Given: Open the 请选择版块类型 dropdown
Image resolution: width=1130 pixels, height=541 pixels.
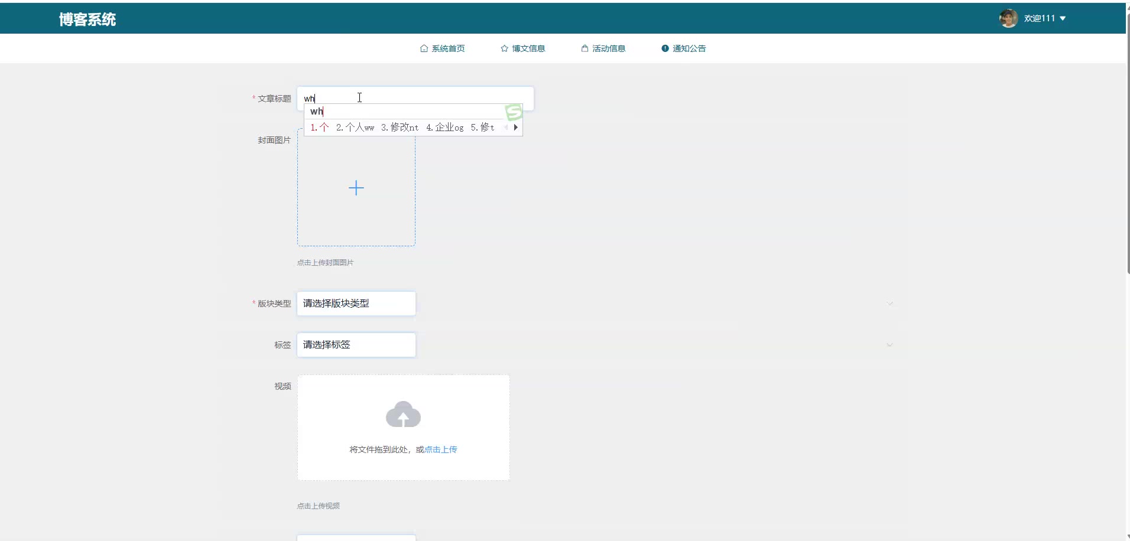Looking at the screenshot, I should 356,304.
